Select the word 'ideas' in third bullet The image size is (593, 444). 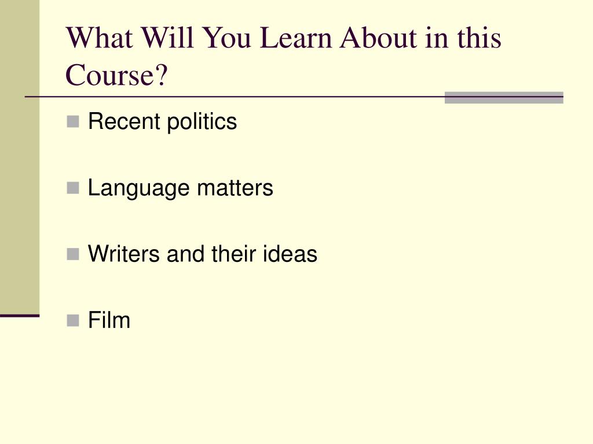point(290,254)
